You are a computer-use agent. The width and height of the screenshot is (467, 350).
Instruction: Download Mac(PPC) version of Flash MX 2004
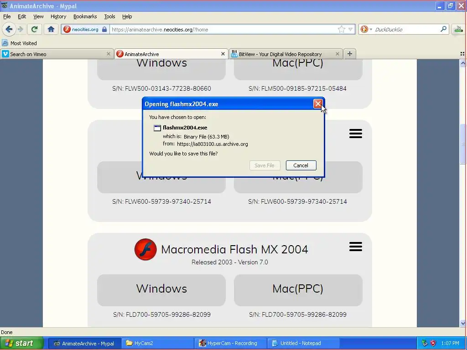pyautogui.click(x=298, y=290)
